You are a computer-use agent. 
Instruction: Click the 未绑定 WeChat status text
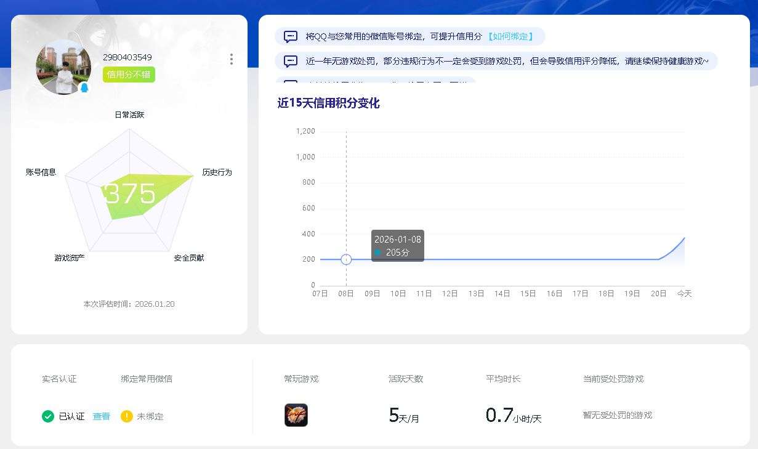pos(150,416)
